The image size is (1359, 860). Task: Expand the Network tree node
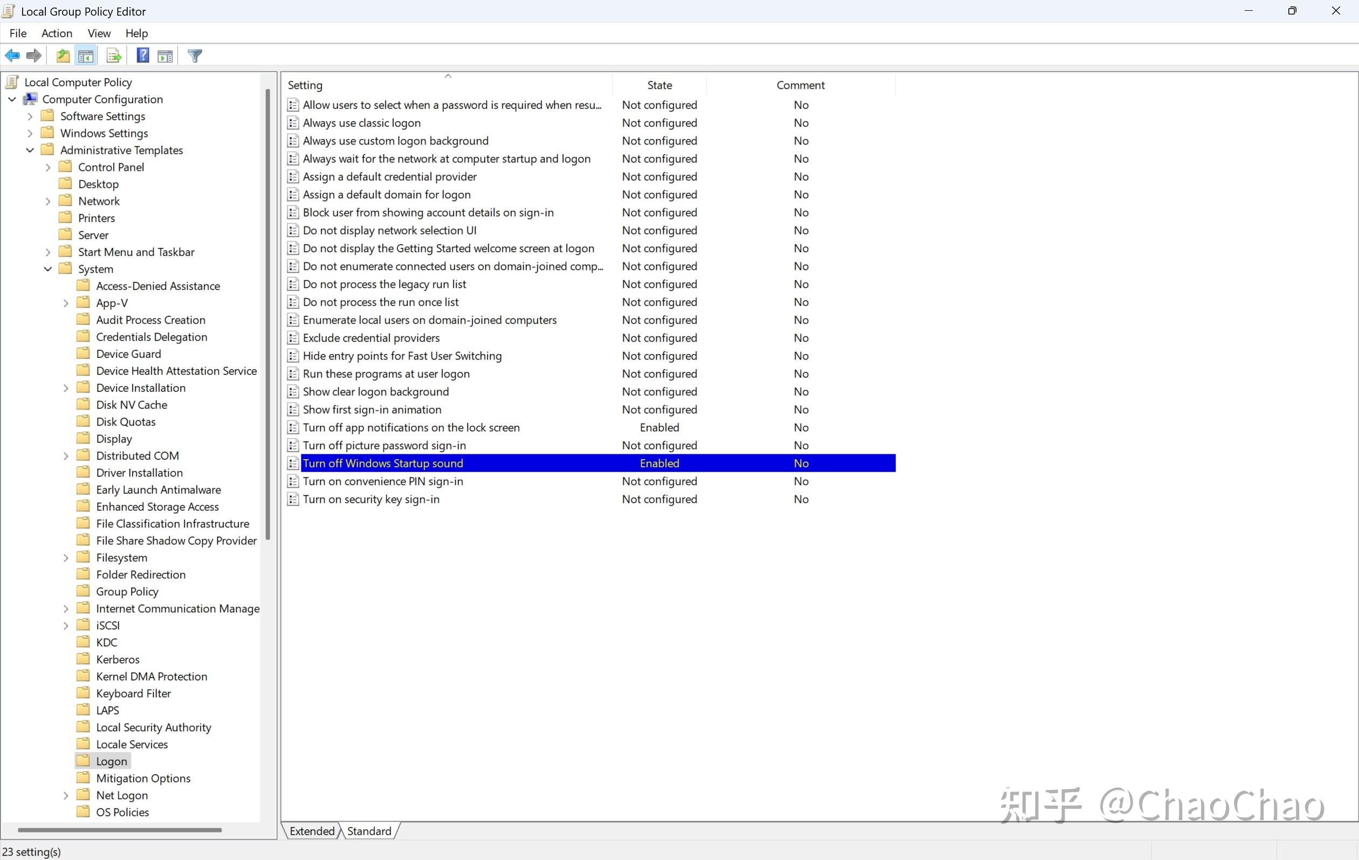48,200
